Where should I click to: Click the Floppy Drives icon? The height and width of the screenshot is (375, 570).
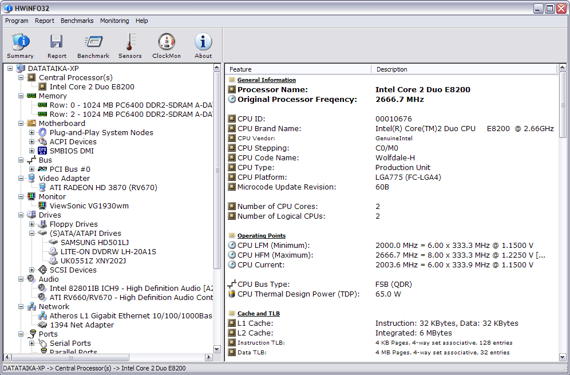point(42,224)
